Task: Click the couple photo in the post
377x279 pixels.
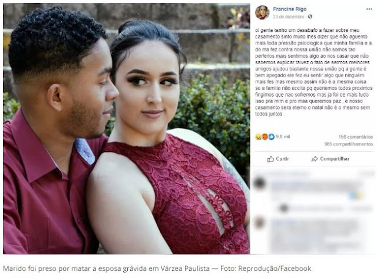Action: click(x=127, y=128)
